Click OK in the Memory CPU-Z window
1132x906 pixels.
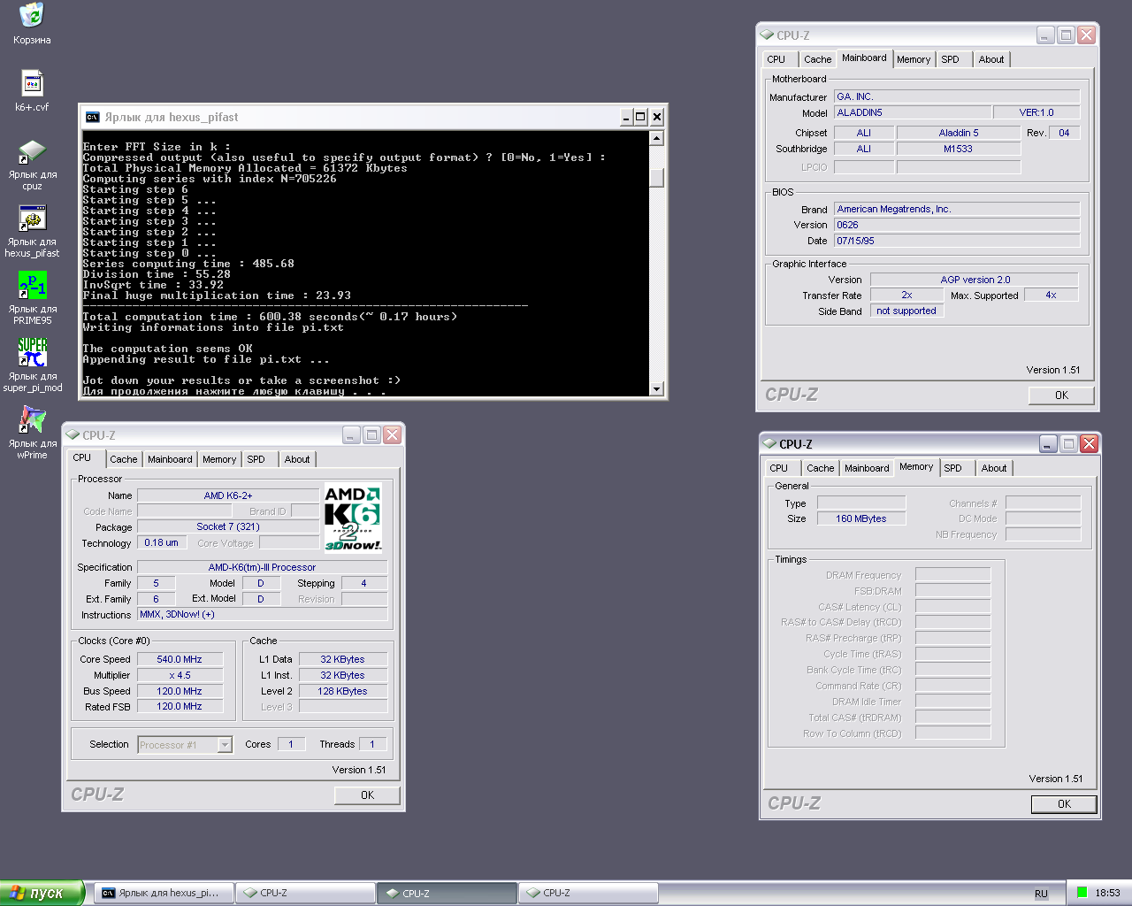coord(1064,804)
